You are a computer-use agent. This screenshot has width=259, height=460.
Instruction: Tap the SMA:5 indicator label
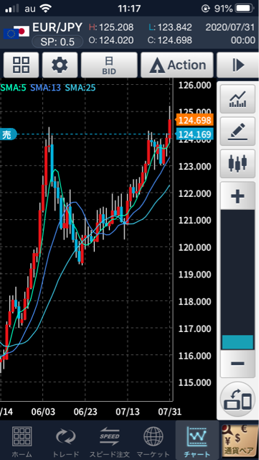pyautogui.click(x=13, y=88)
